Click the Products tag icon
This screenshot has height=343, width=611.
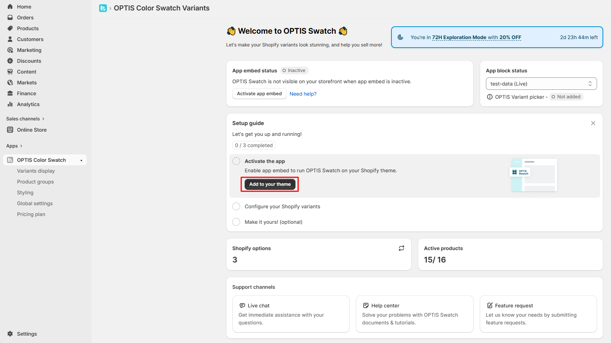coord(10,28)
